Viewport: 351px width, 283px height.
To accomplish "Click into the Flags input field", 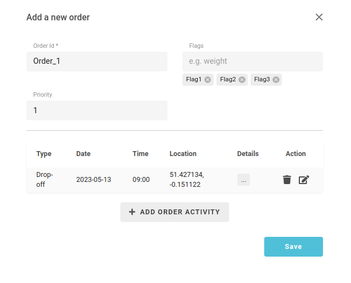I will click(253, 62).
